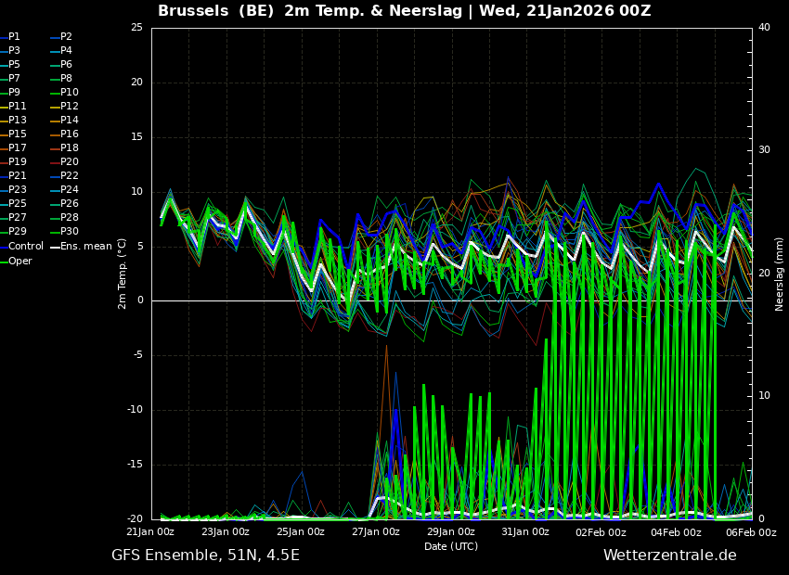Click the 31Jan 00z date tick label
This screenshot has width=789, height=575.
click(525, 532)
